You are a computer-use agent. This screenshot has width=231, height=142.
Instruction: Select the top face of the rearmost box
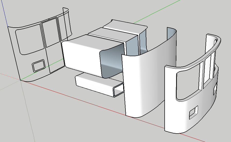[125, 25]
